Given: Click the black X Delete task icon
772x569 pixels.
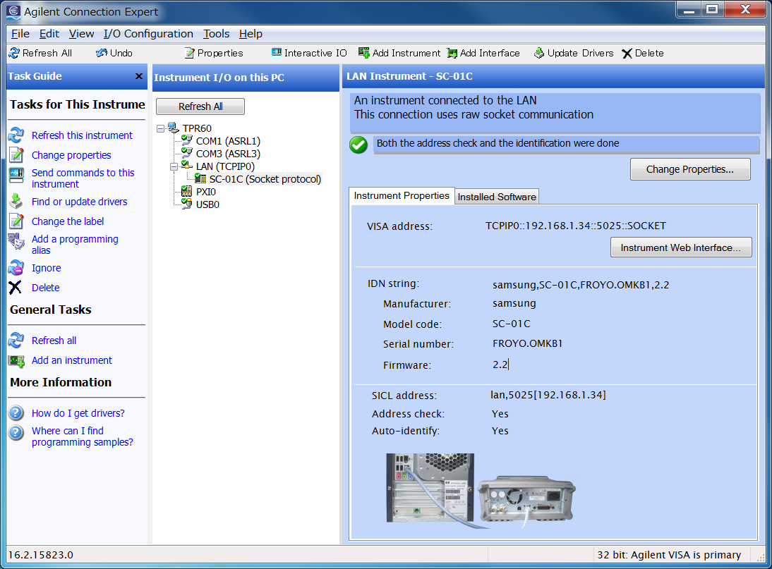Looking at the screenshot, I should [x=16, y=287].
